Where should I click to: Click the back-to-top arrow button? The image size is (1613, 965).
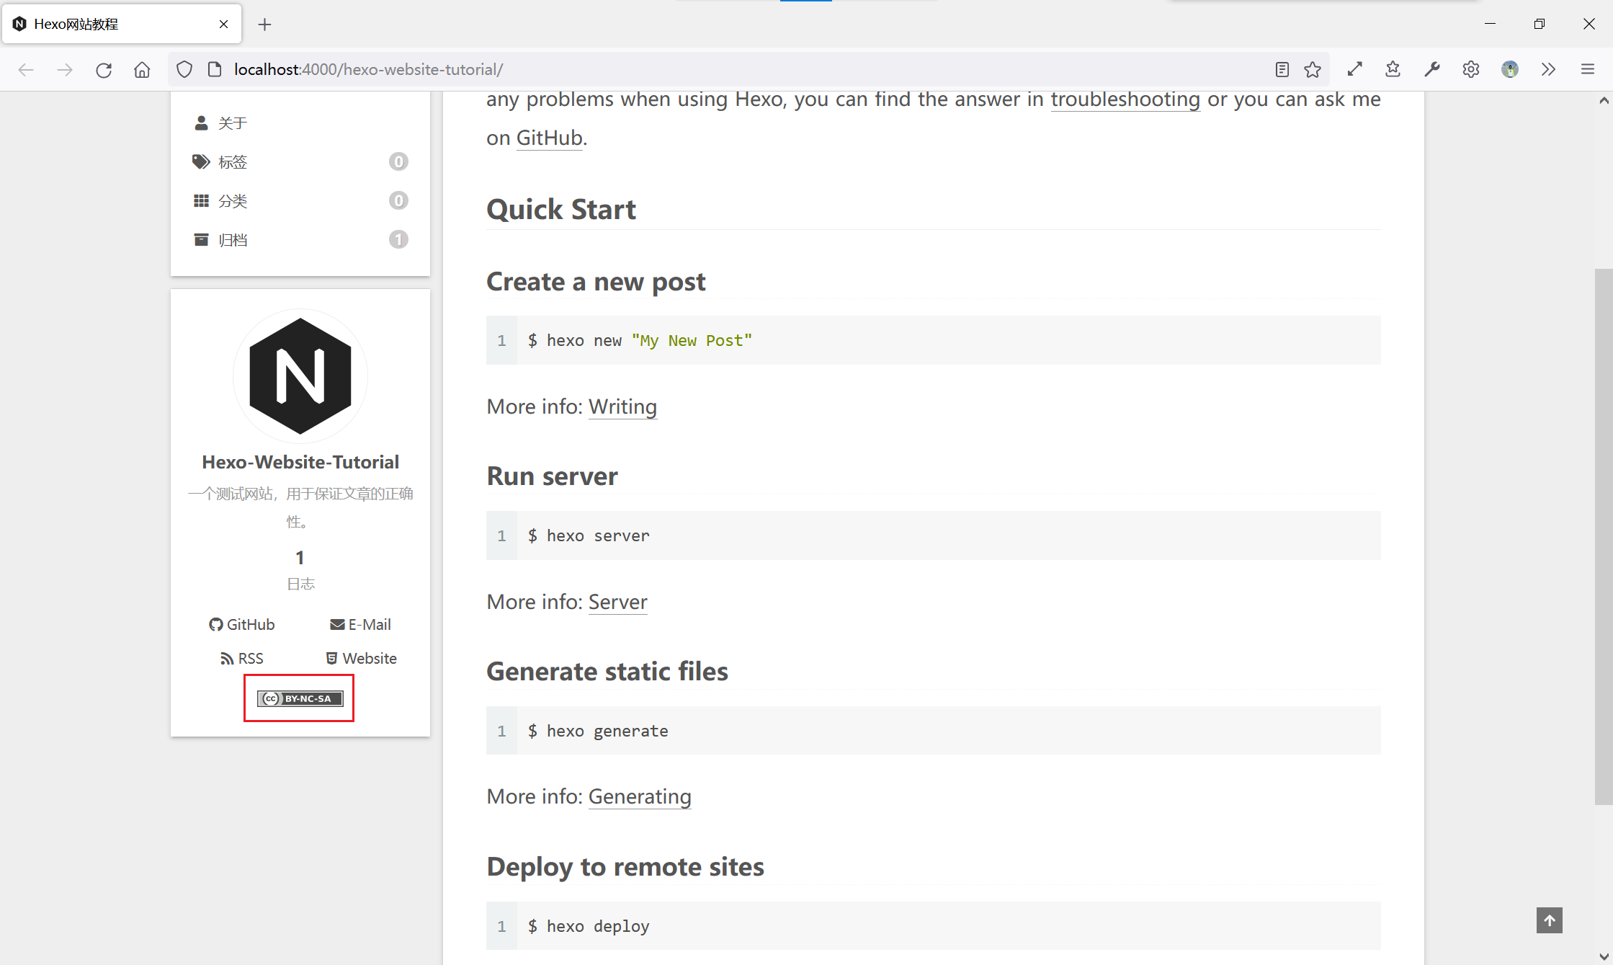pos(1549,920)
